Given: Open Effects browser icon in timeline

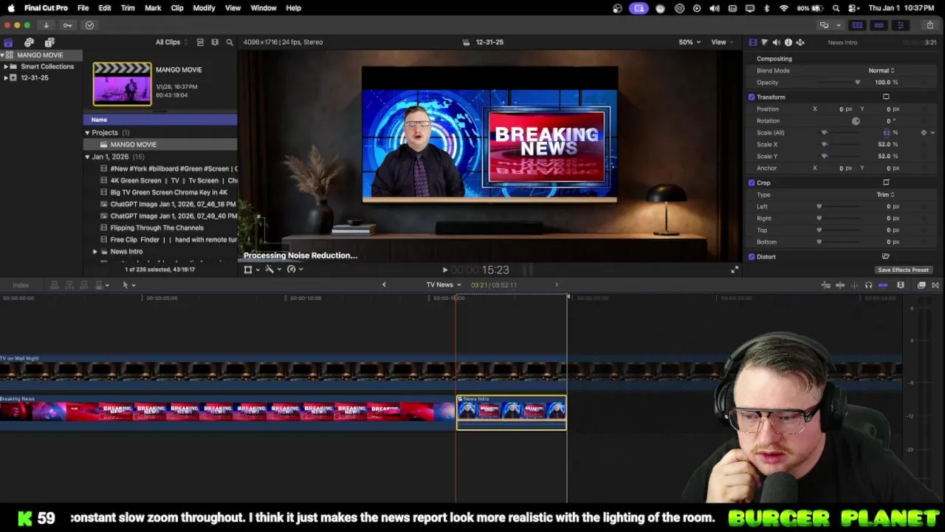Looking at the screenshot, I should (x=921, y=285).
